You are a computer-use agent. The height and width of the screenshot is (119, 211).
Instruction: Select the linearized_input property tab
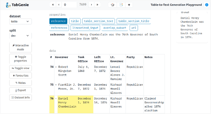click(85, 28)
